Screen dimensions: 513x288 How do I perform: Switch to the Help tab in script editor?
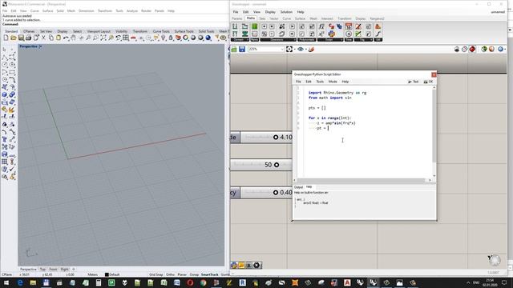coord(309,187)
